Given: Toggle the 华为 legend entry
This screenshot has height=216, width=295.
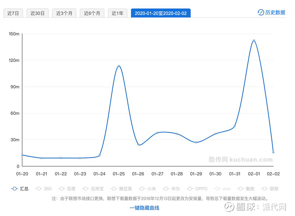Looking at the screenshot, I should click(x=171, y=189).
